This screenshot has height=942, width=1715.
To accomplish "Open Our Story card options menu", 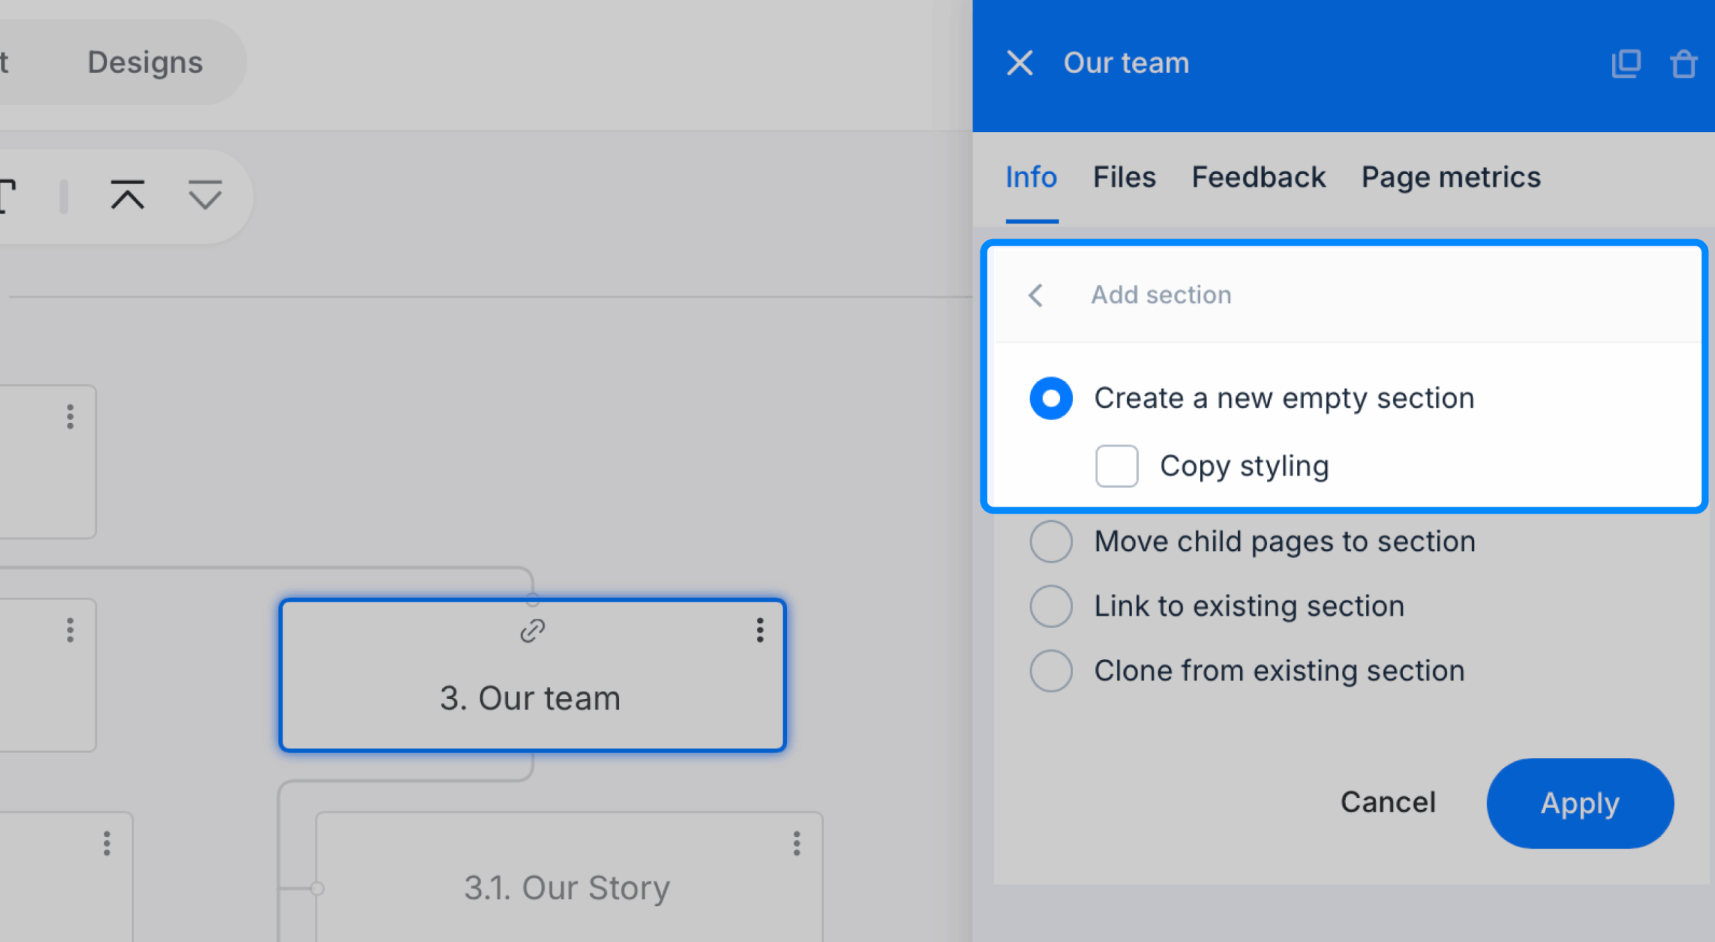I will tap(797, 844).
